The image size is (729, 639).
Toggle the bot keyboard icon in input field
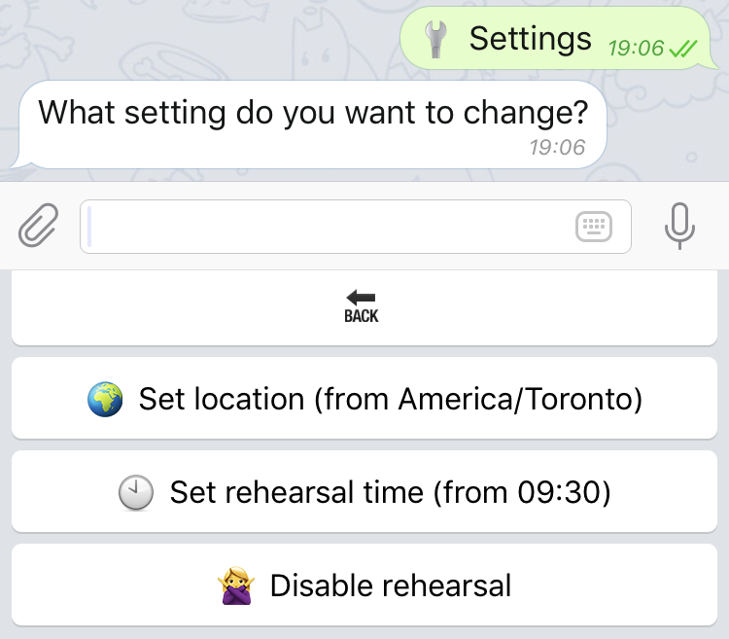[x=594, y=227]
